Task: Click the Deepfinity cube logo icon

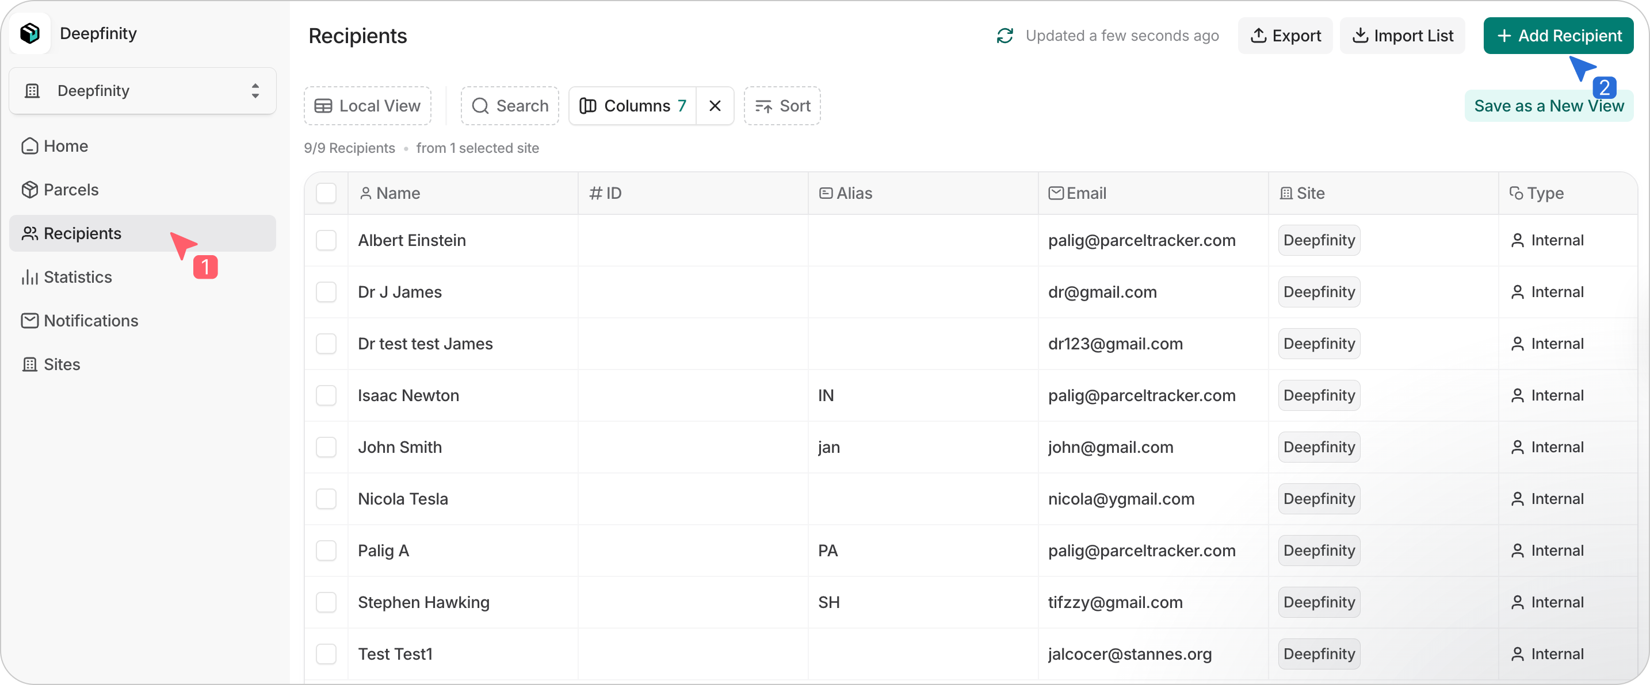Action: point(30,33)
